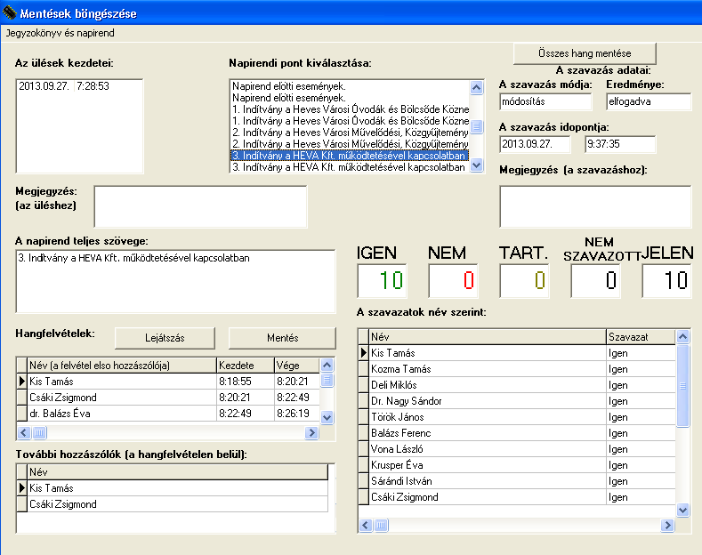The height and width of the screenshot is (555, 702).
Task: Click recordings table scroll up arrow
Action: 327,366
